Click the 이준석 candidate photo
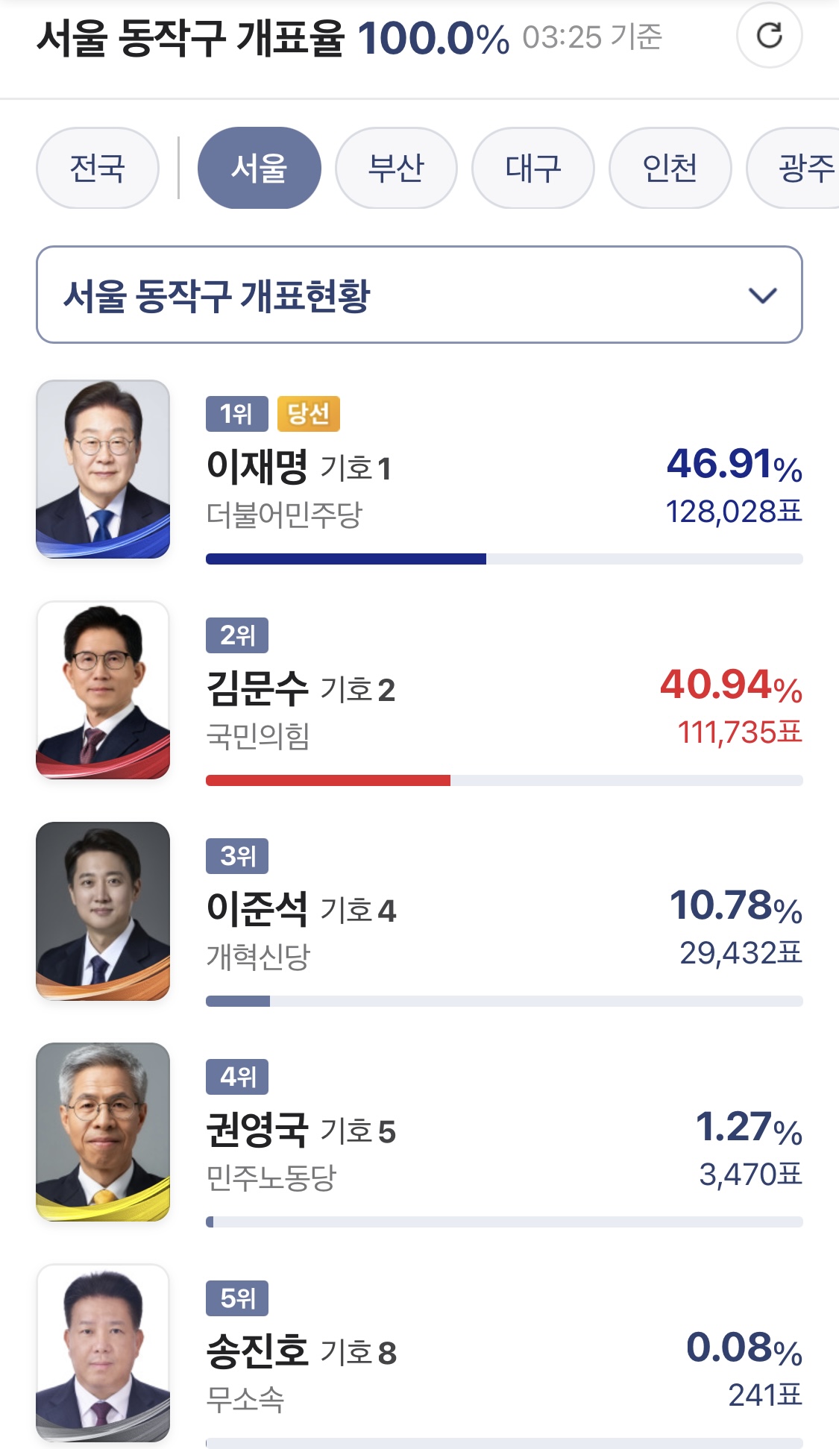The height and width of the screenshot is (1449, 839). tap(103, 911)
